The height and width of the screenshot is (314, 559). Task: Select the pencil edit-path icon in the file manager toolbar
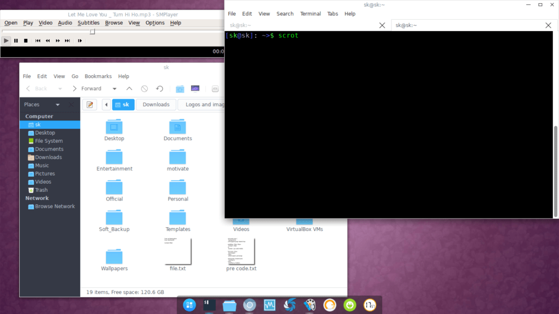point(89,104)
